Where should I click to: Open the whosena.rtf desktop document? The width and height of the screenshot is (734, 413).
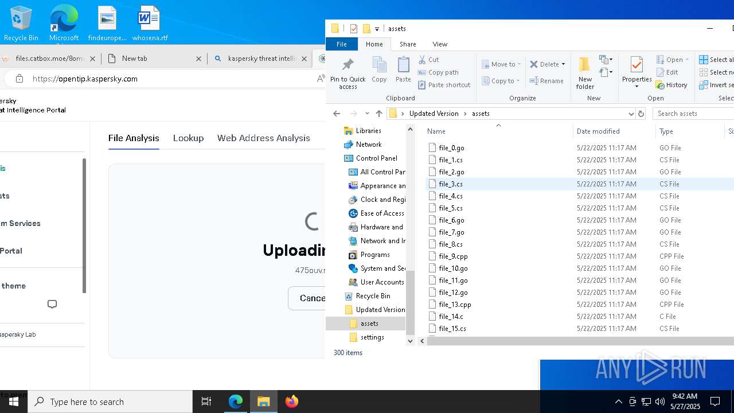(150, 23)
